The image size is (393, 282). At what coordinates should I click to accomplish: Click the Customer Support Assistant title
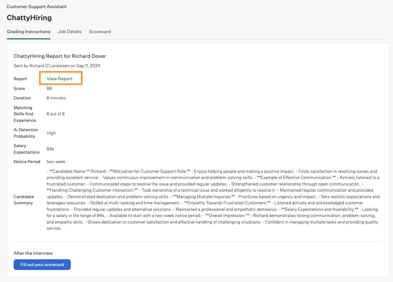point(37,6)
